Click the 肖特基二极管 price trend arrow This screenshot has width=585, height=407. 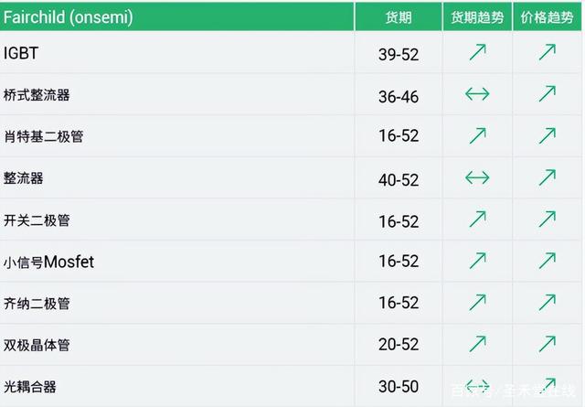(x=548, y=135)
